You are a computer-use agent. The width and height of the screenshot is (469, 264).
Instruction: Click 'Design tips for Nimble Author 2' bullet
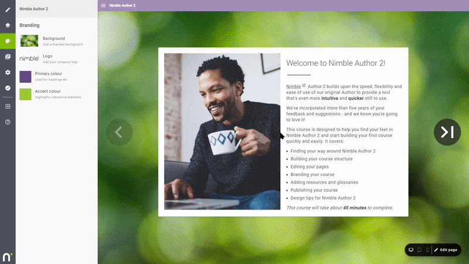(323, 198)
